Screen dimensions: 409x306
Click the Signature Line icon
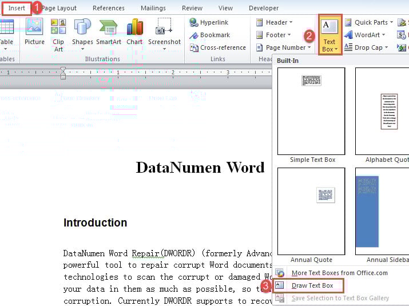(402, 22)
